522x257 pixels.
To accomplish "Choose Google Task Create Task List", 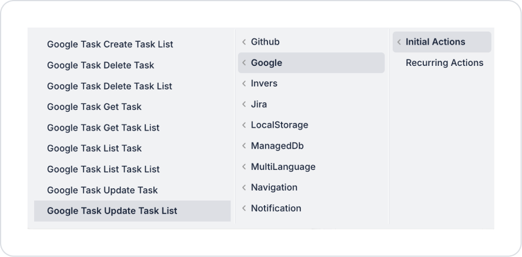I will coord(110,45).
